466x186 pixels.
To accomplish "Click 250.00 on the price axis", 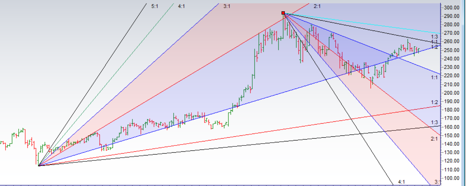I will 452,50.
